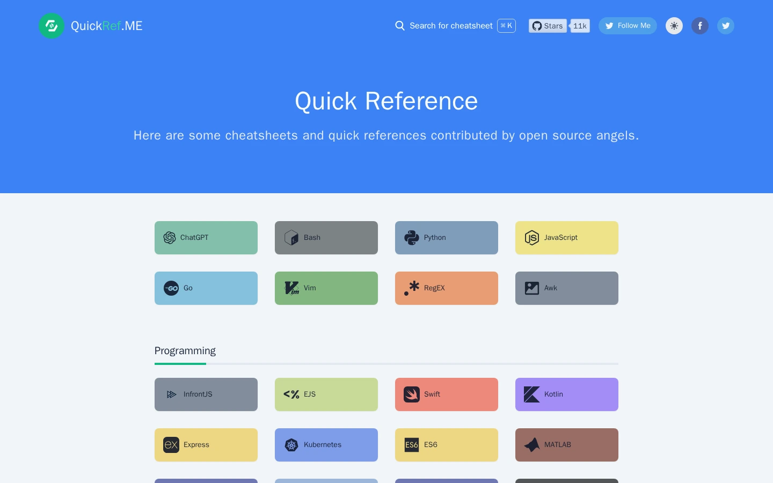Open the MATLAB cheatsheet icon
The height and width of the screenshot is (483, 773).
[x=532, y=445]
